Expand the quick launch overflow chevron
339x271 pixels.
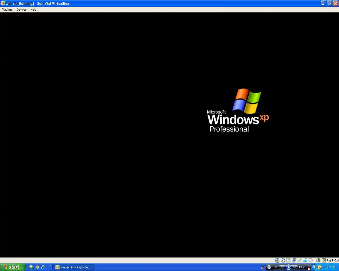pos(49,266)
